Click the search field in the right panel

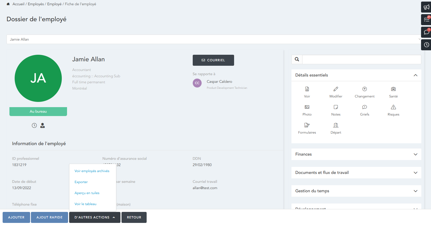361,59
